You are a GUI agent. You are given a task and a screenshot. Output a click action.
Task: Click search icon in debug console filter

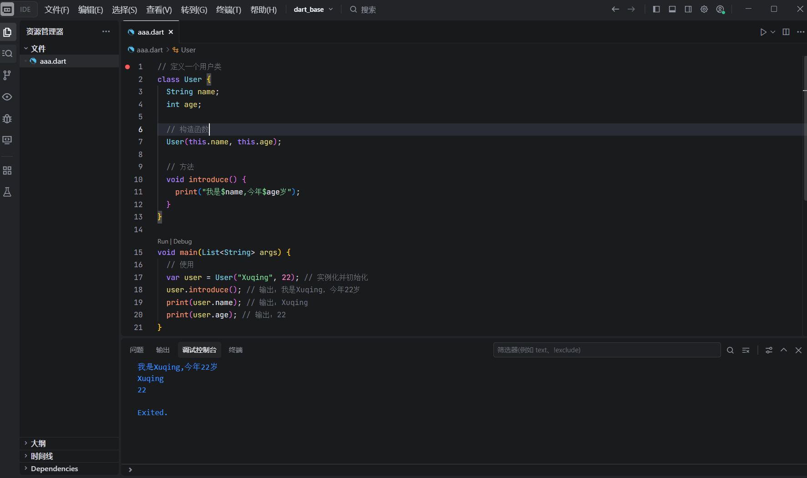pyautogui.click(x=730, y=350)
